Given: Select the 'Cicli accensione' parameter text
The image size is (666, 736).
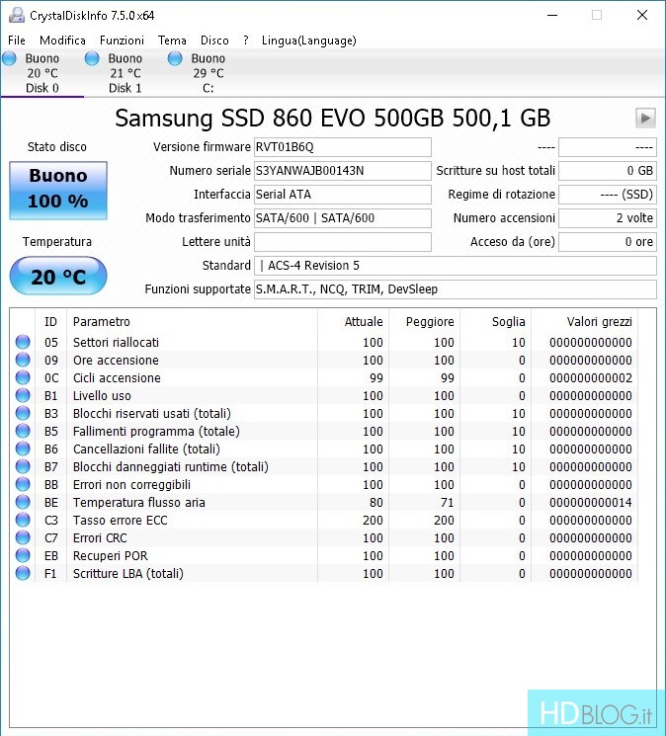Looking at the screenshot, I should 117,377.
